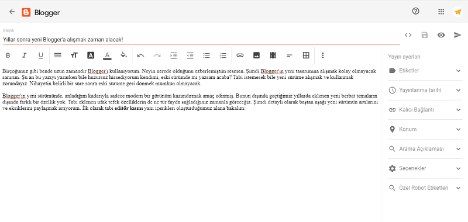
Task: Publish the post with the send icon
Action: [457, 35]
